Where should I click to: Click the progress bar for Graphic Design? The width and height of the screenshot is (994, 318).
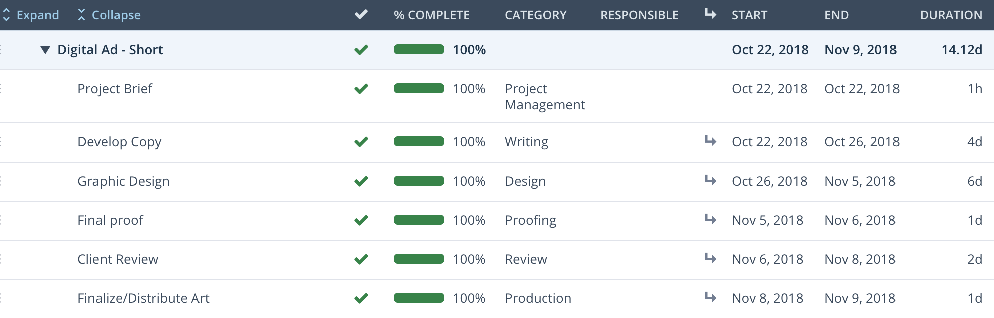pos(419,181)
